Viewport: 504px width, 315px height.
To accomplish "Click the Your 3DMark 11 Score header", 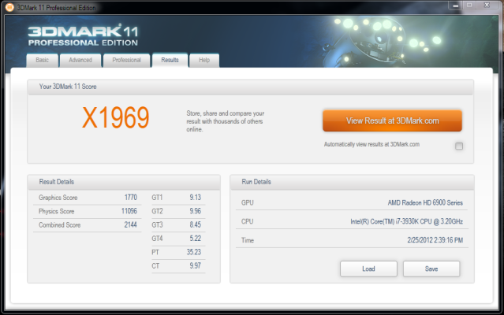I will 250,87.
